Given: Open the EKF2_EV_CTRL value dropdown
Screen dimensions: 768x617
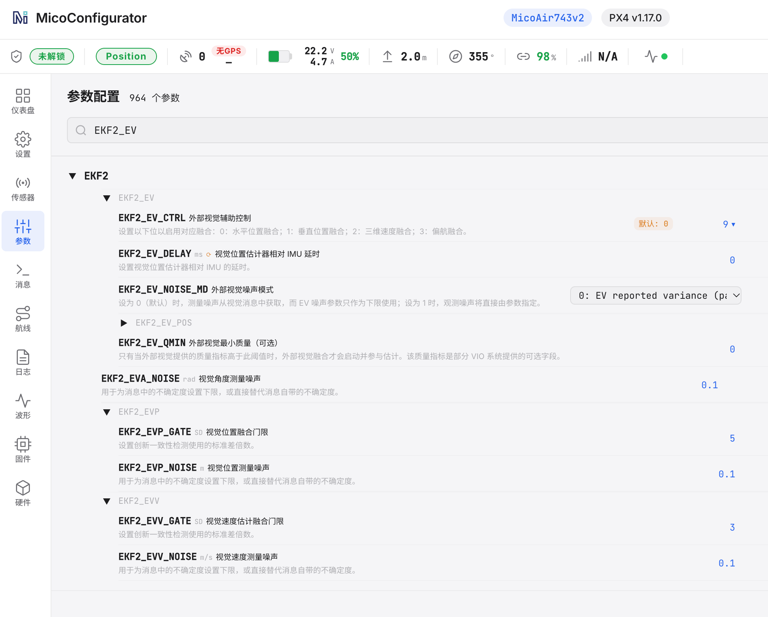Looking at the screenshot, I should coord(729,224).
